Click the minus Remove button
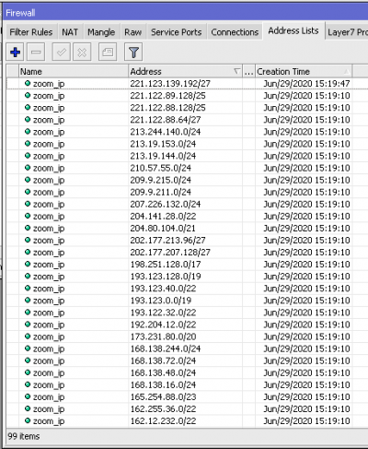The image size is (368, 449). pos(36,53)
